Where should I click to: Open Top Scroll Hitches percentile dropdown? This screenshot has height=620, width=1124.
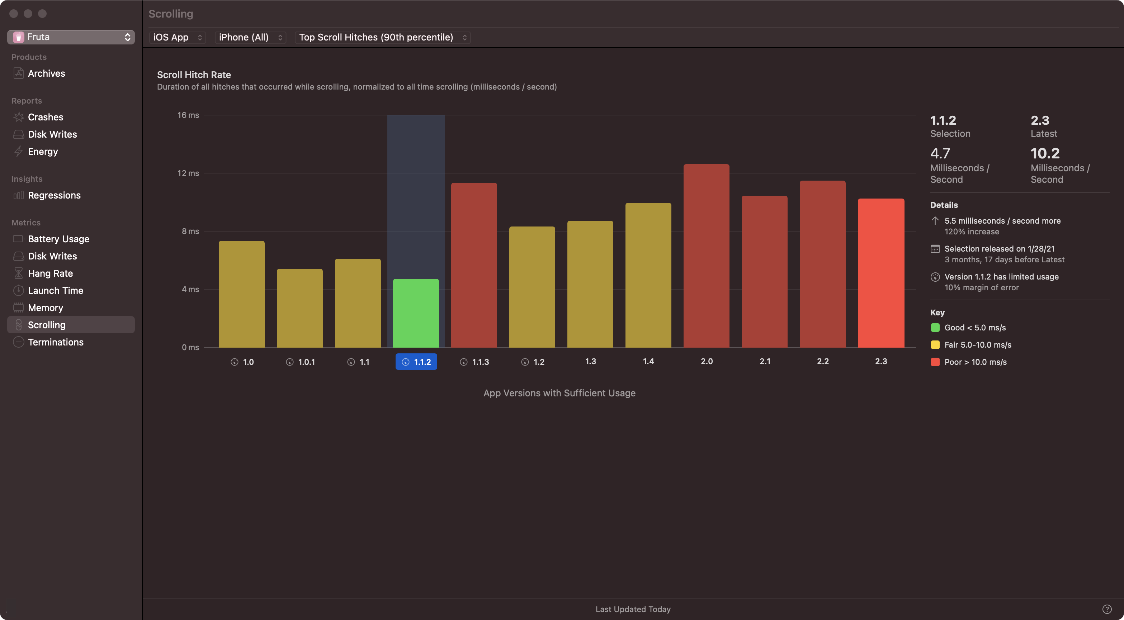click(383, 38)
